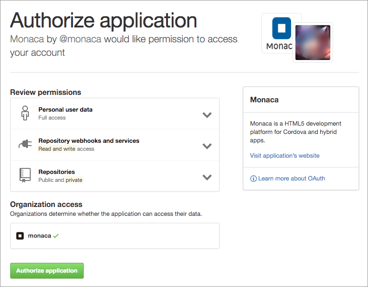This screenshot has height=287, width=368.
Task: Click Repository webhooks and services heading
Action: click(89, 140)
